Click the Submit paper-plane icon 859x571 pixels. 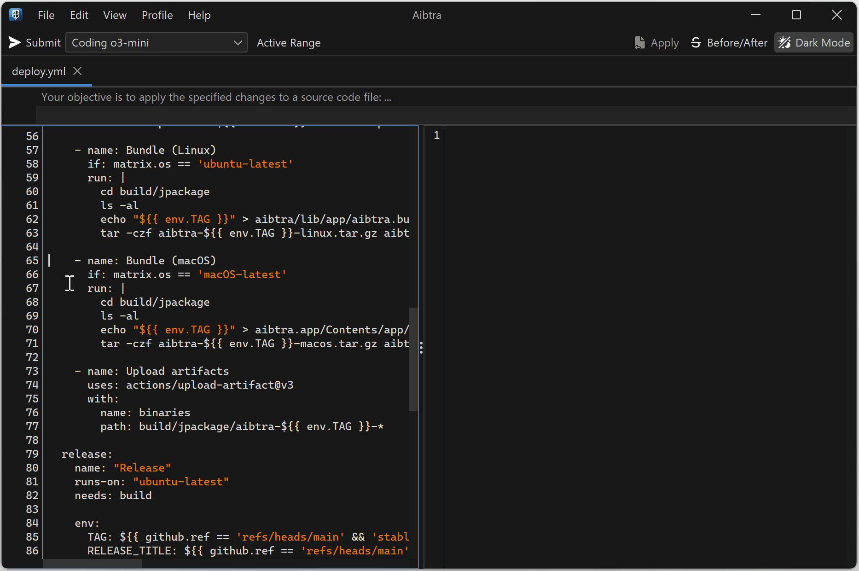click(15, 43)
